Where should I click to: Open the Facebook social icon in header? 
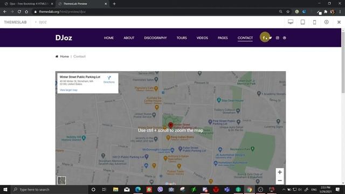[264, 38]
